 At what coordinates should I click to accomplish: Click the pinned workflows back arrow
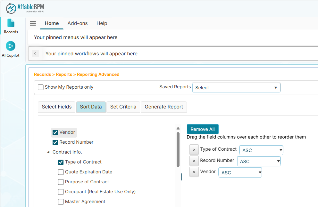[35, 54]
